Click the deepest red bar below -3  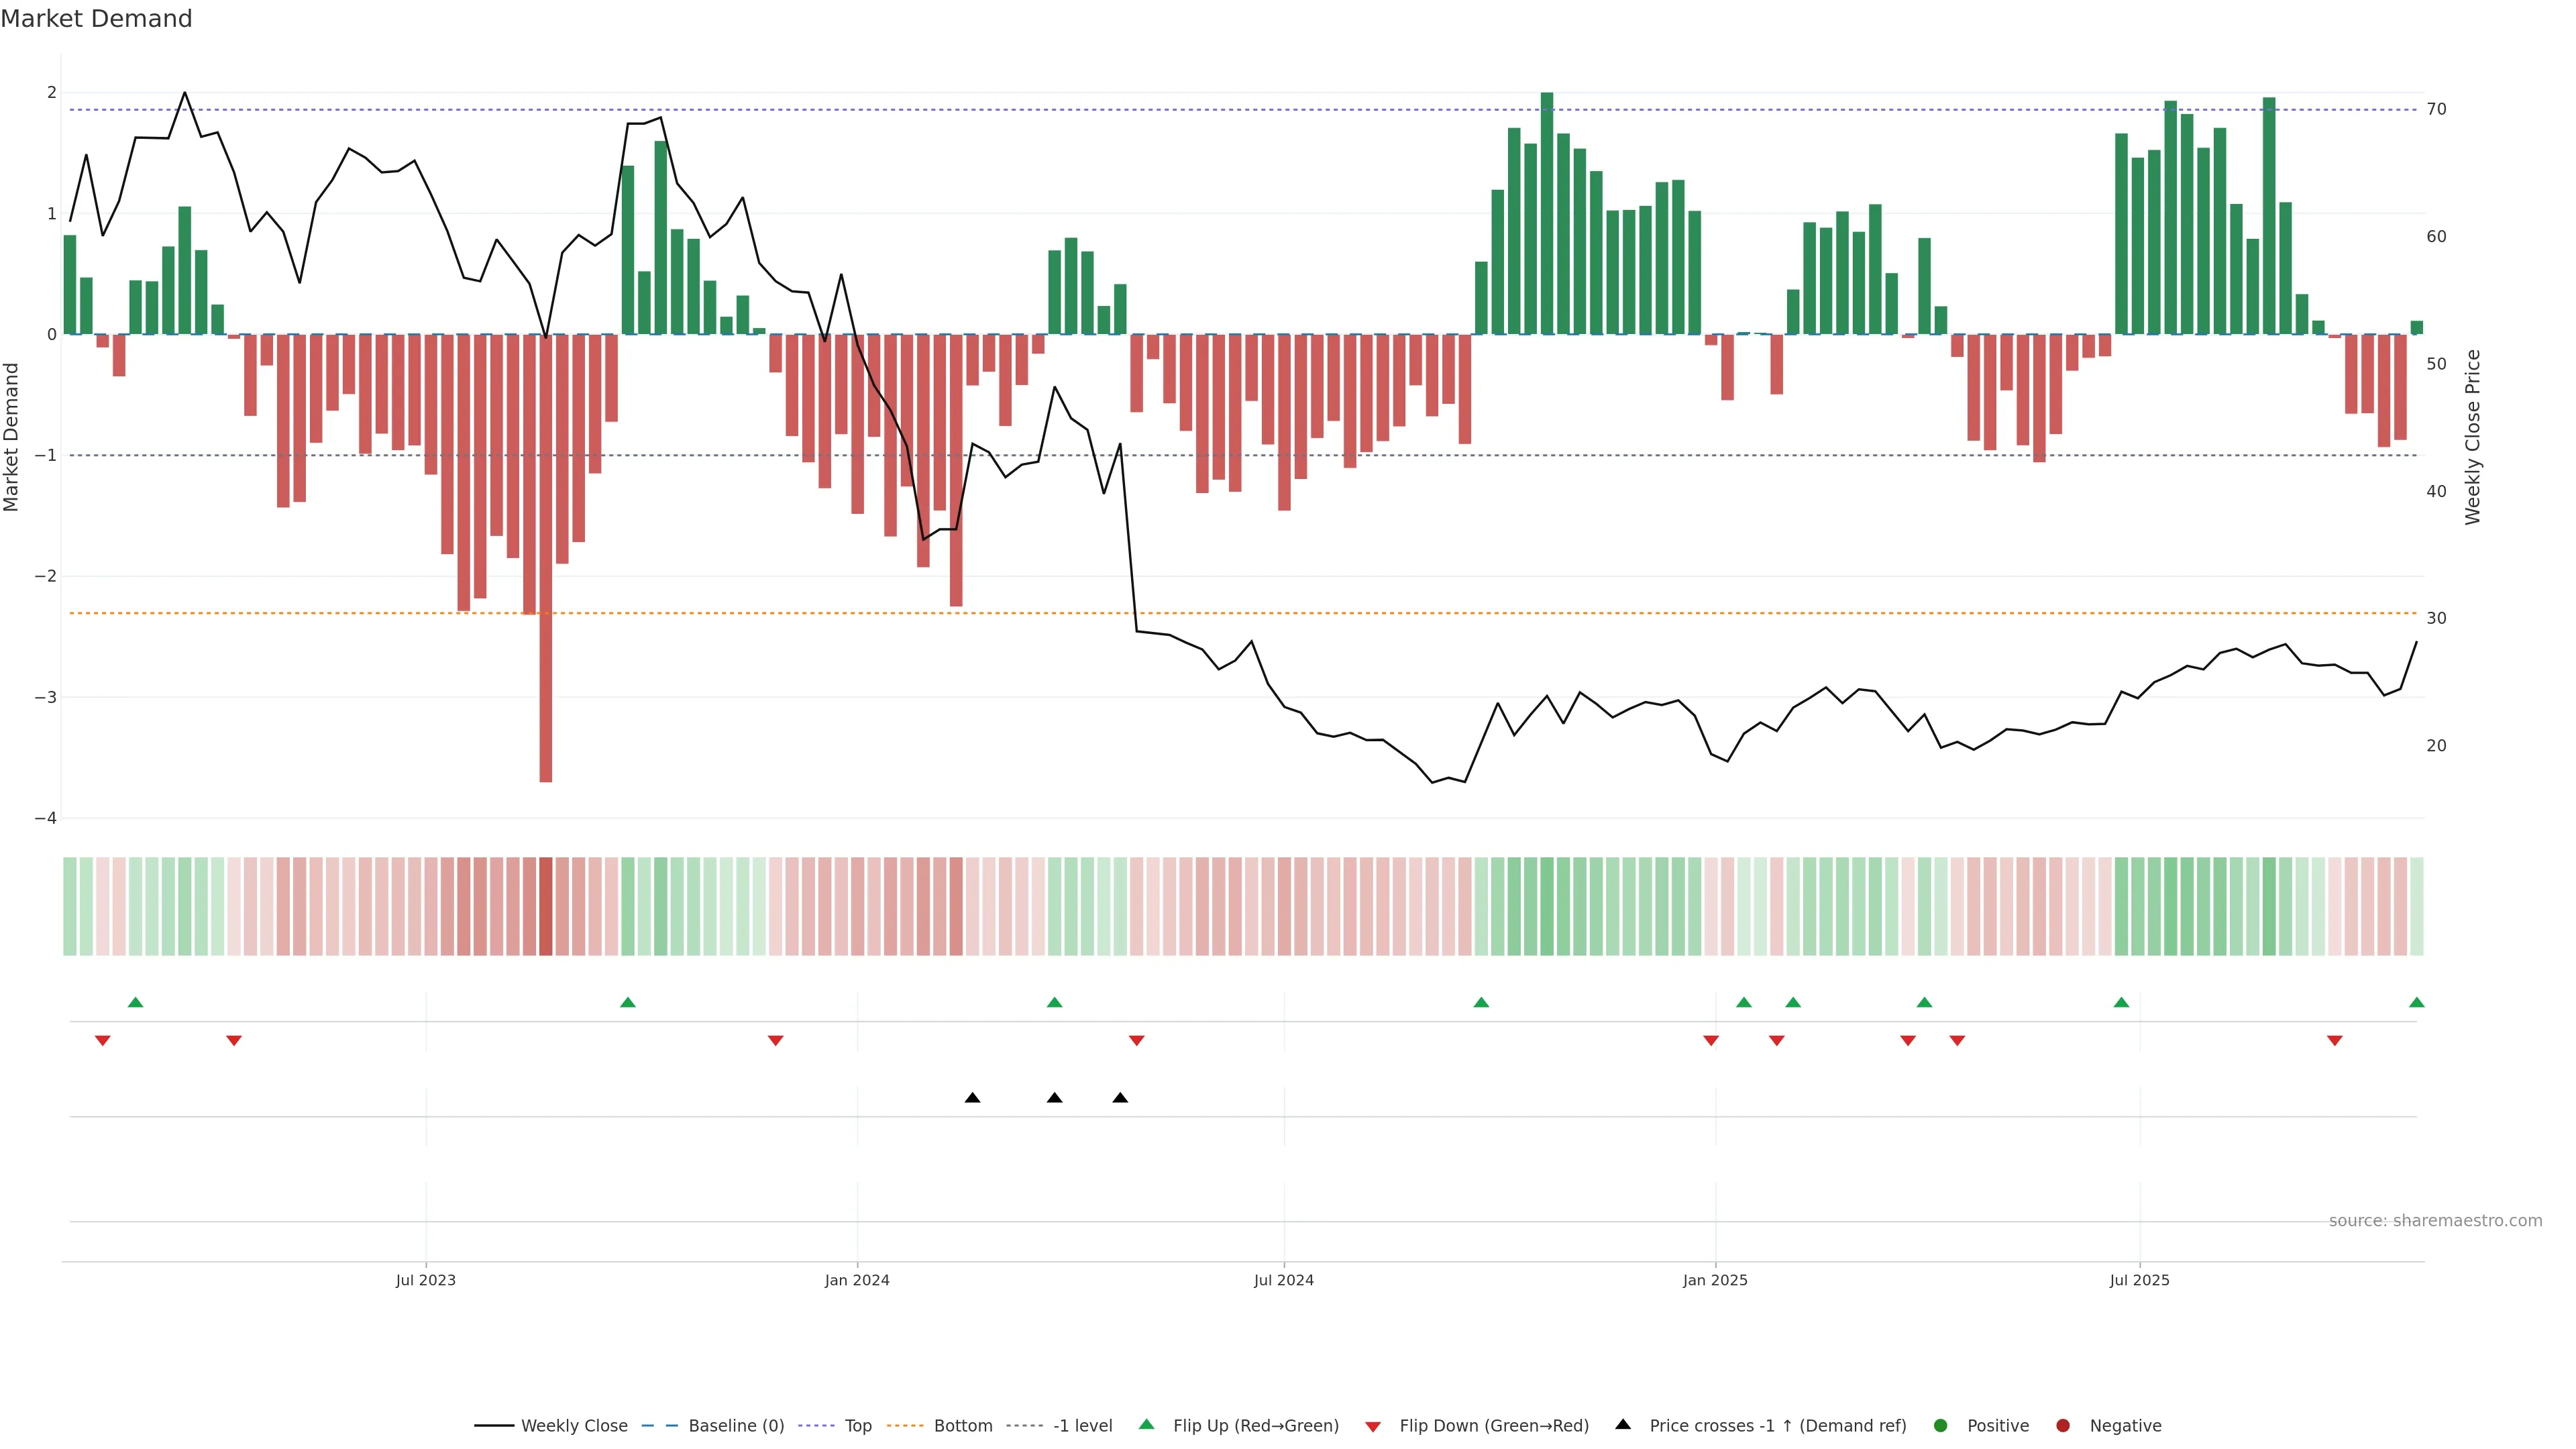(x=545, y=740)
